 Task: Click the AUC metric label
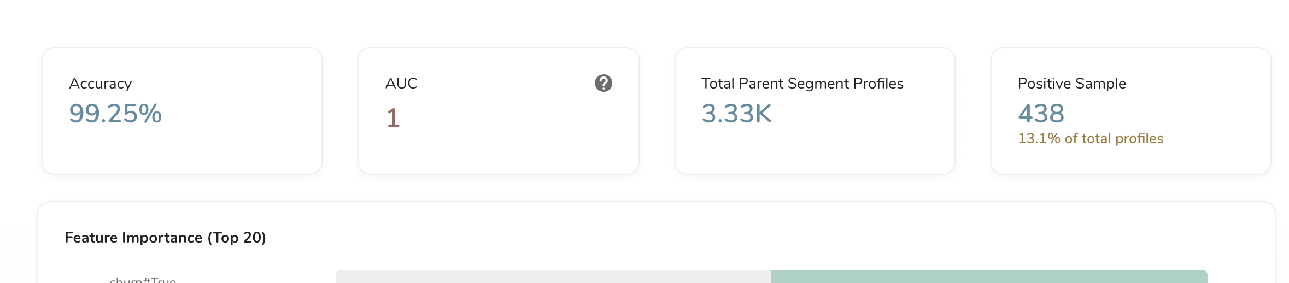point(401,84)
